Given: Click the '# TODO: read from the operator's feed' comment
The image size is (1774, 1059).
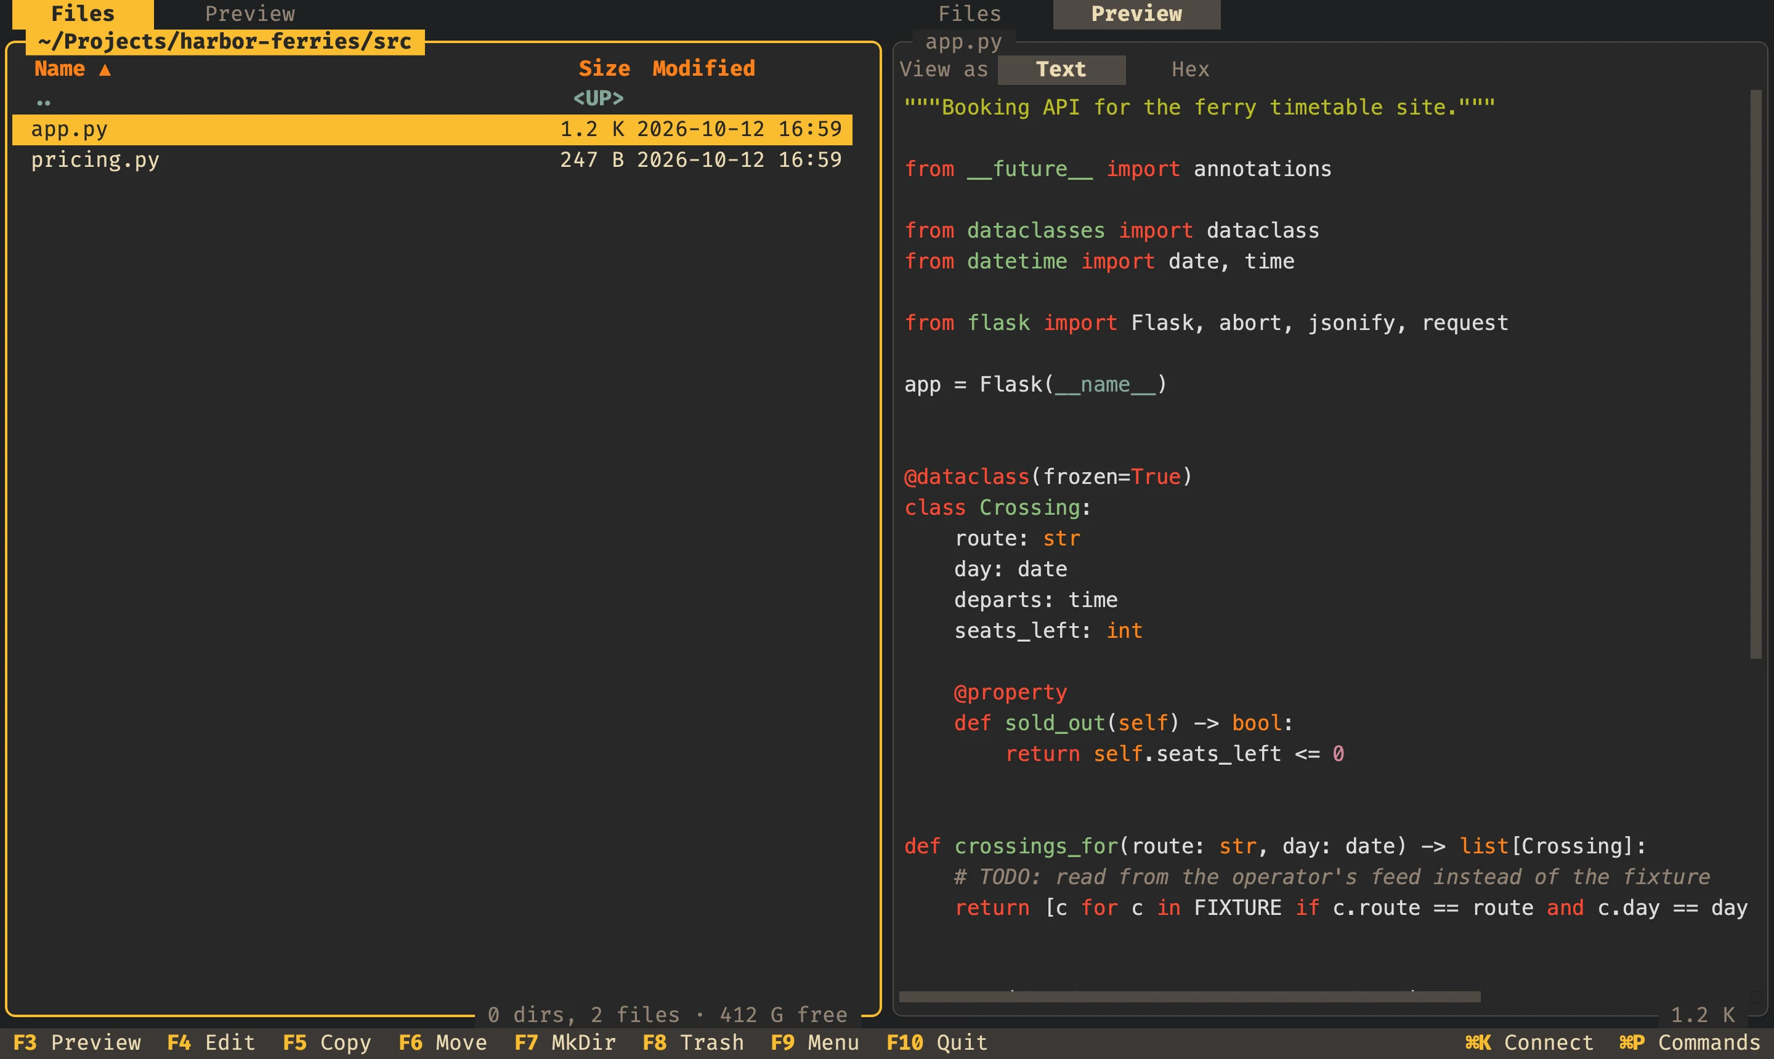Looking at the screenshot, I should coord(1332,877).
